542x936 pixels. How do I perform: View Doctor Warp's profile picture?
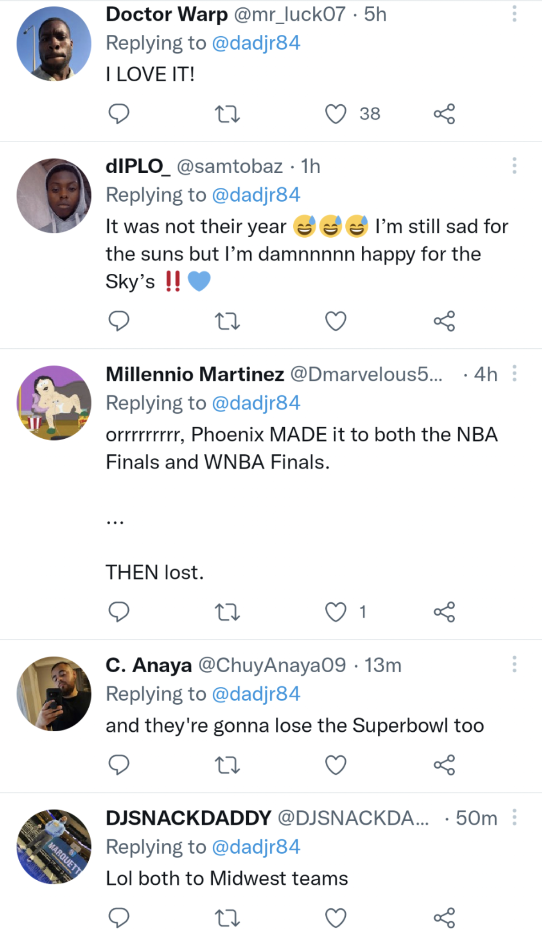54,44
